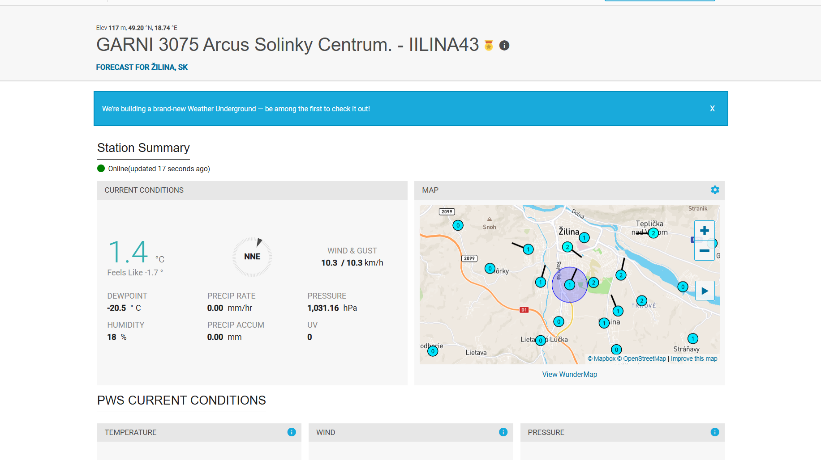This screenshot has width=821, height=460.
Task: Select the station marker near Stráňavy
Action: point(692,339)
